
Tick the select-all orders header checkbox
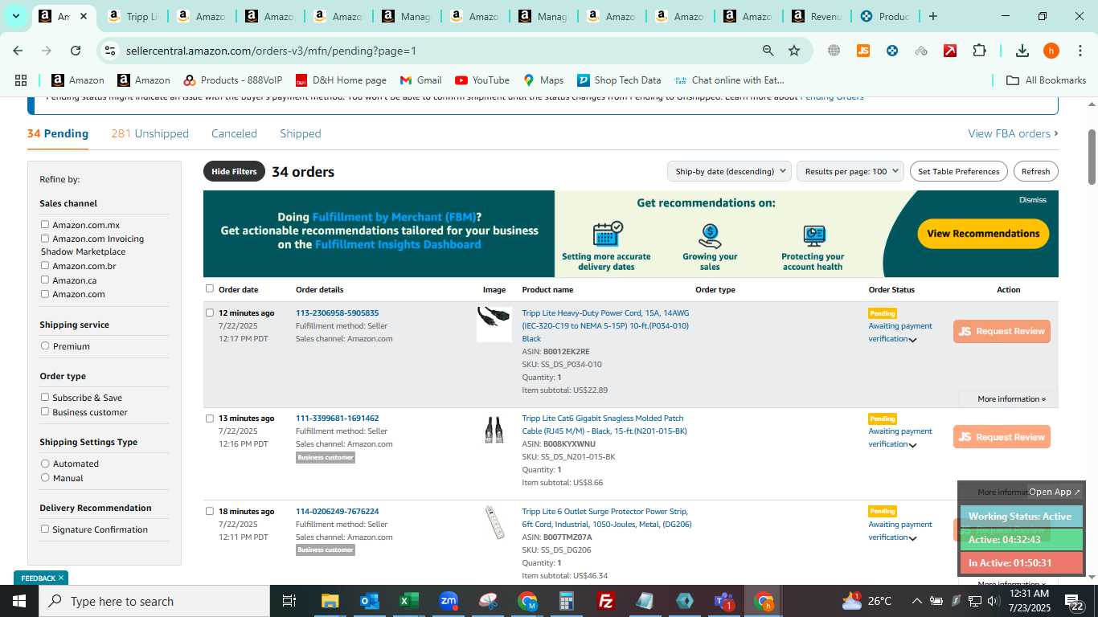210,288
